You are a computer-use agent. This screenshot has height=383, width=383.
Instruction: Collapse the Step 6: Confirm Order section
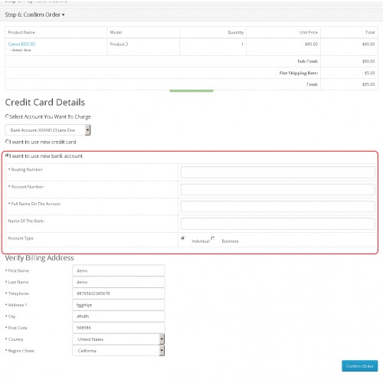[x=34, y=15]
